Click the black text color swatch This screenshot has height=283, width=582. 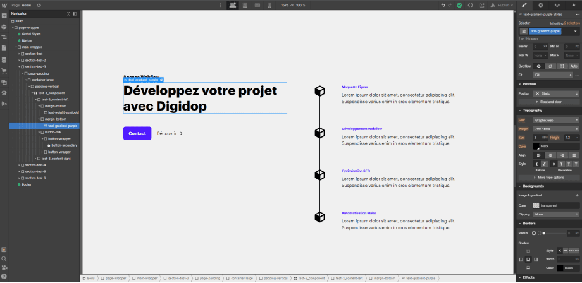point(536,147)
